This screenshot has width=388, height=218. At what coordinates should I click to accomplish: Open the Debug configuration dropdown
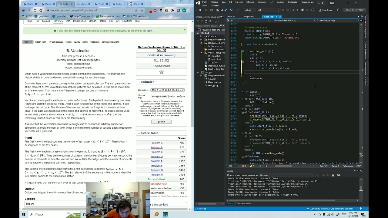point(250,10)
